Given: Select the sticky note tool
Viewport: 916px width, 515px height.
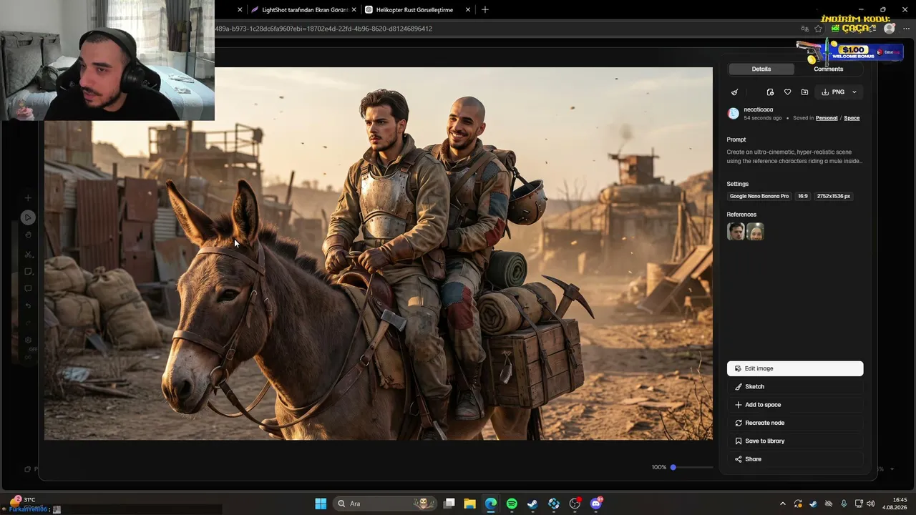Looking at the screenshot, I should [x=28, y=272].
